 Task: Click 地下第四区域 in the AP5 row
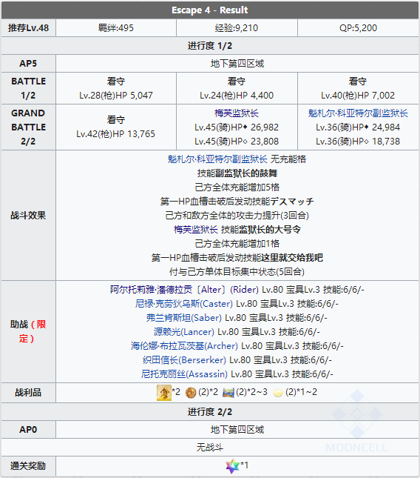[x=237, y=64]
